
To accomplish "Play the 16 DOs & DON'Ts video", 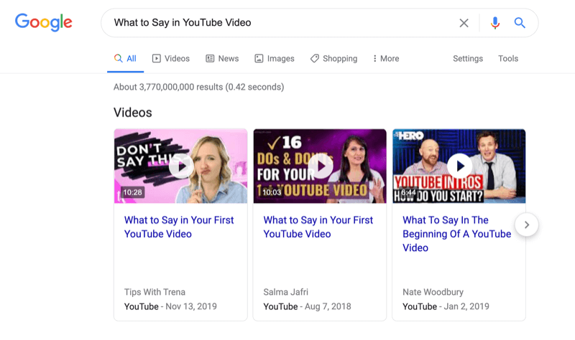I will (x=320, y=166).
